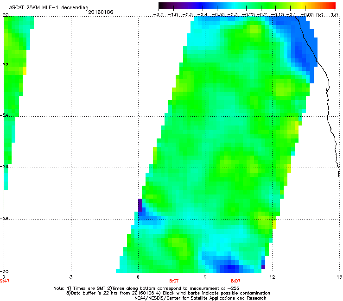Screen dimensions: 343x301
Task: Click the latitude label -22
Action: click(4, 65)
